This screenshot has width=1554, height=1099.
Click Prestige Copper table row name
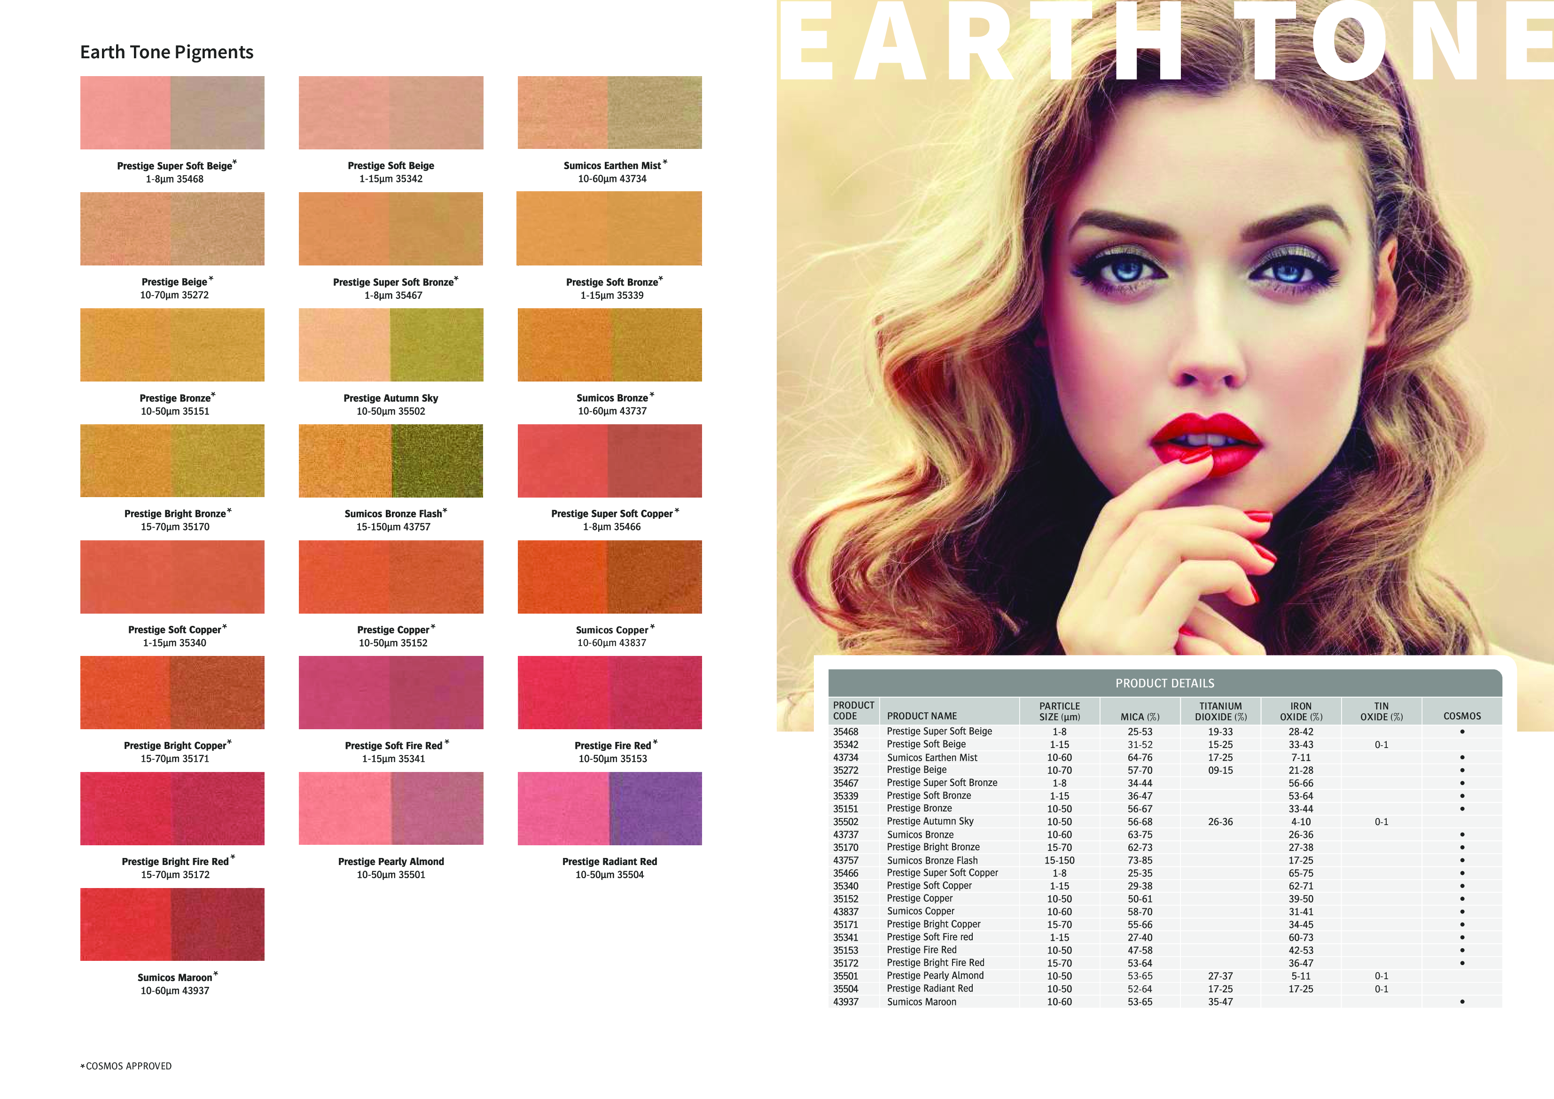coord(919,899)
